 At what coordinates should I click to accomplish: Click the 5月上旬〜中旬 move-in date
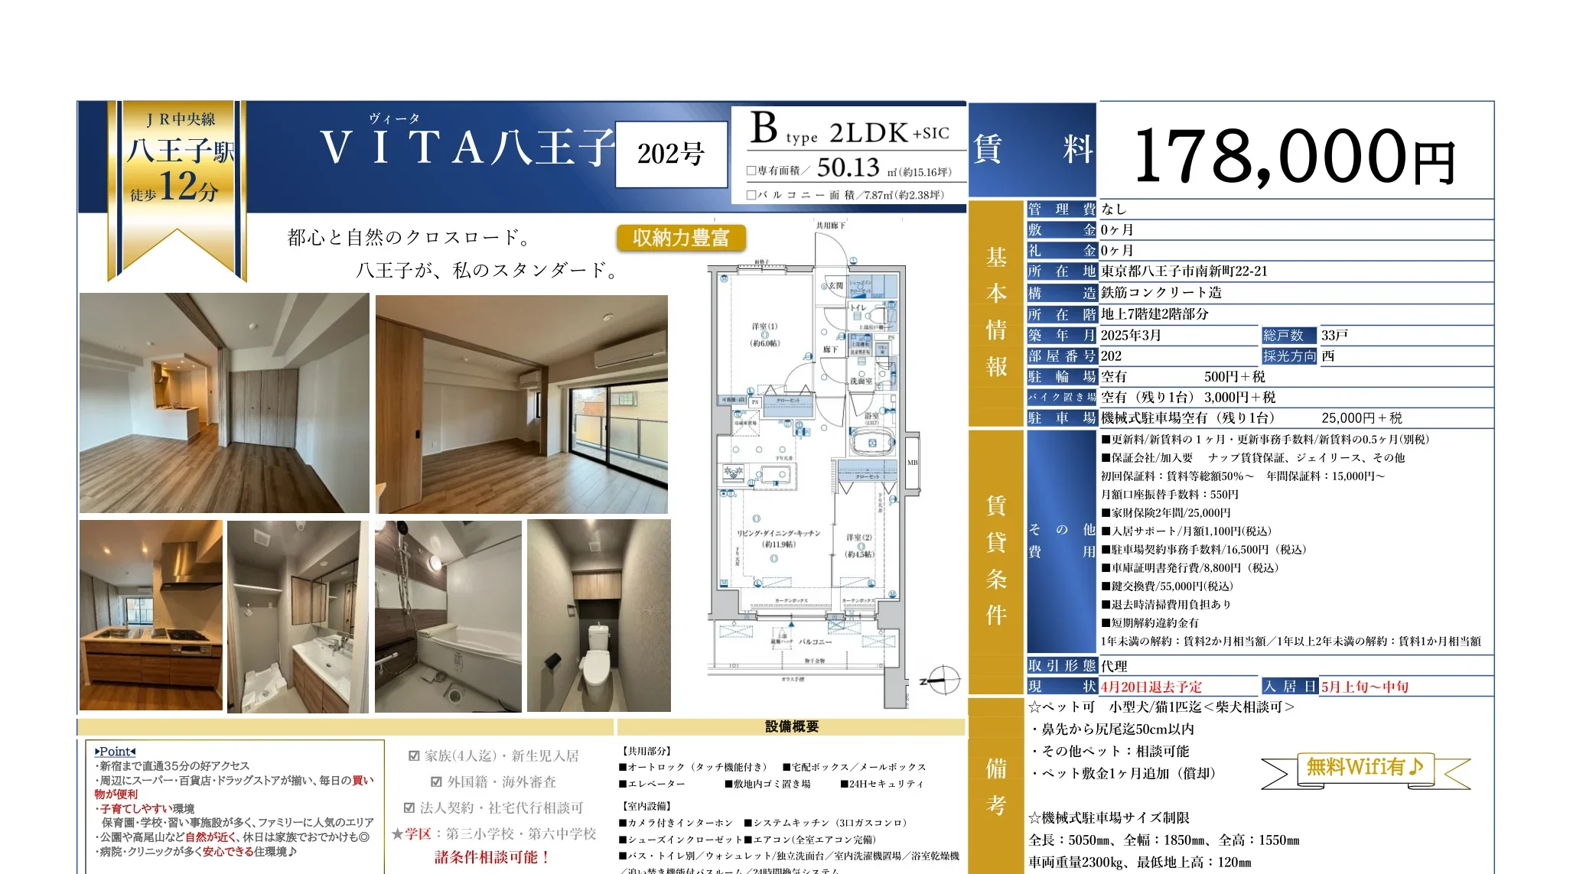1365,687
